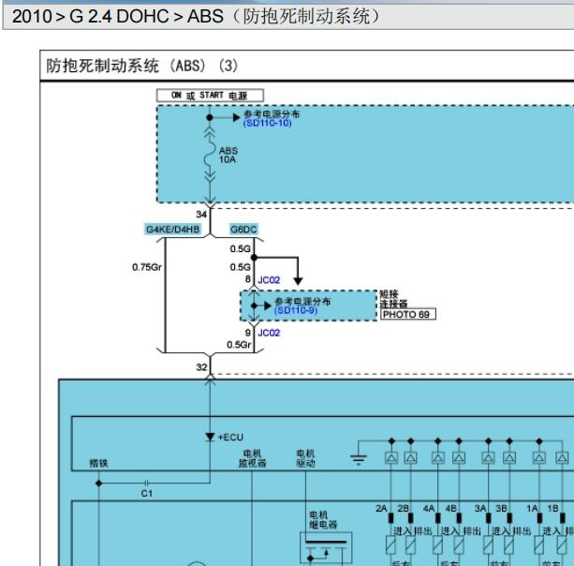Click connector pin number 34
This screenshot has height=566, width=574.
point(201,215)
